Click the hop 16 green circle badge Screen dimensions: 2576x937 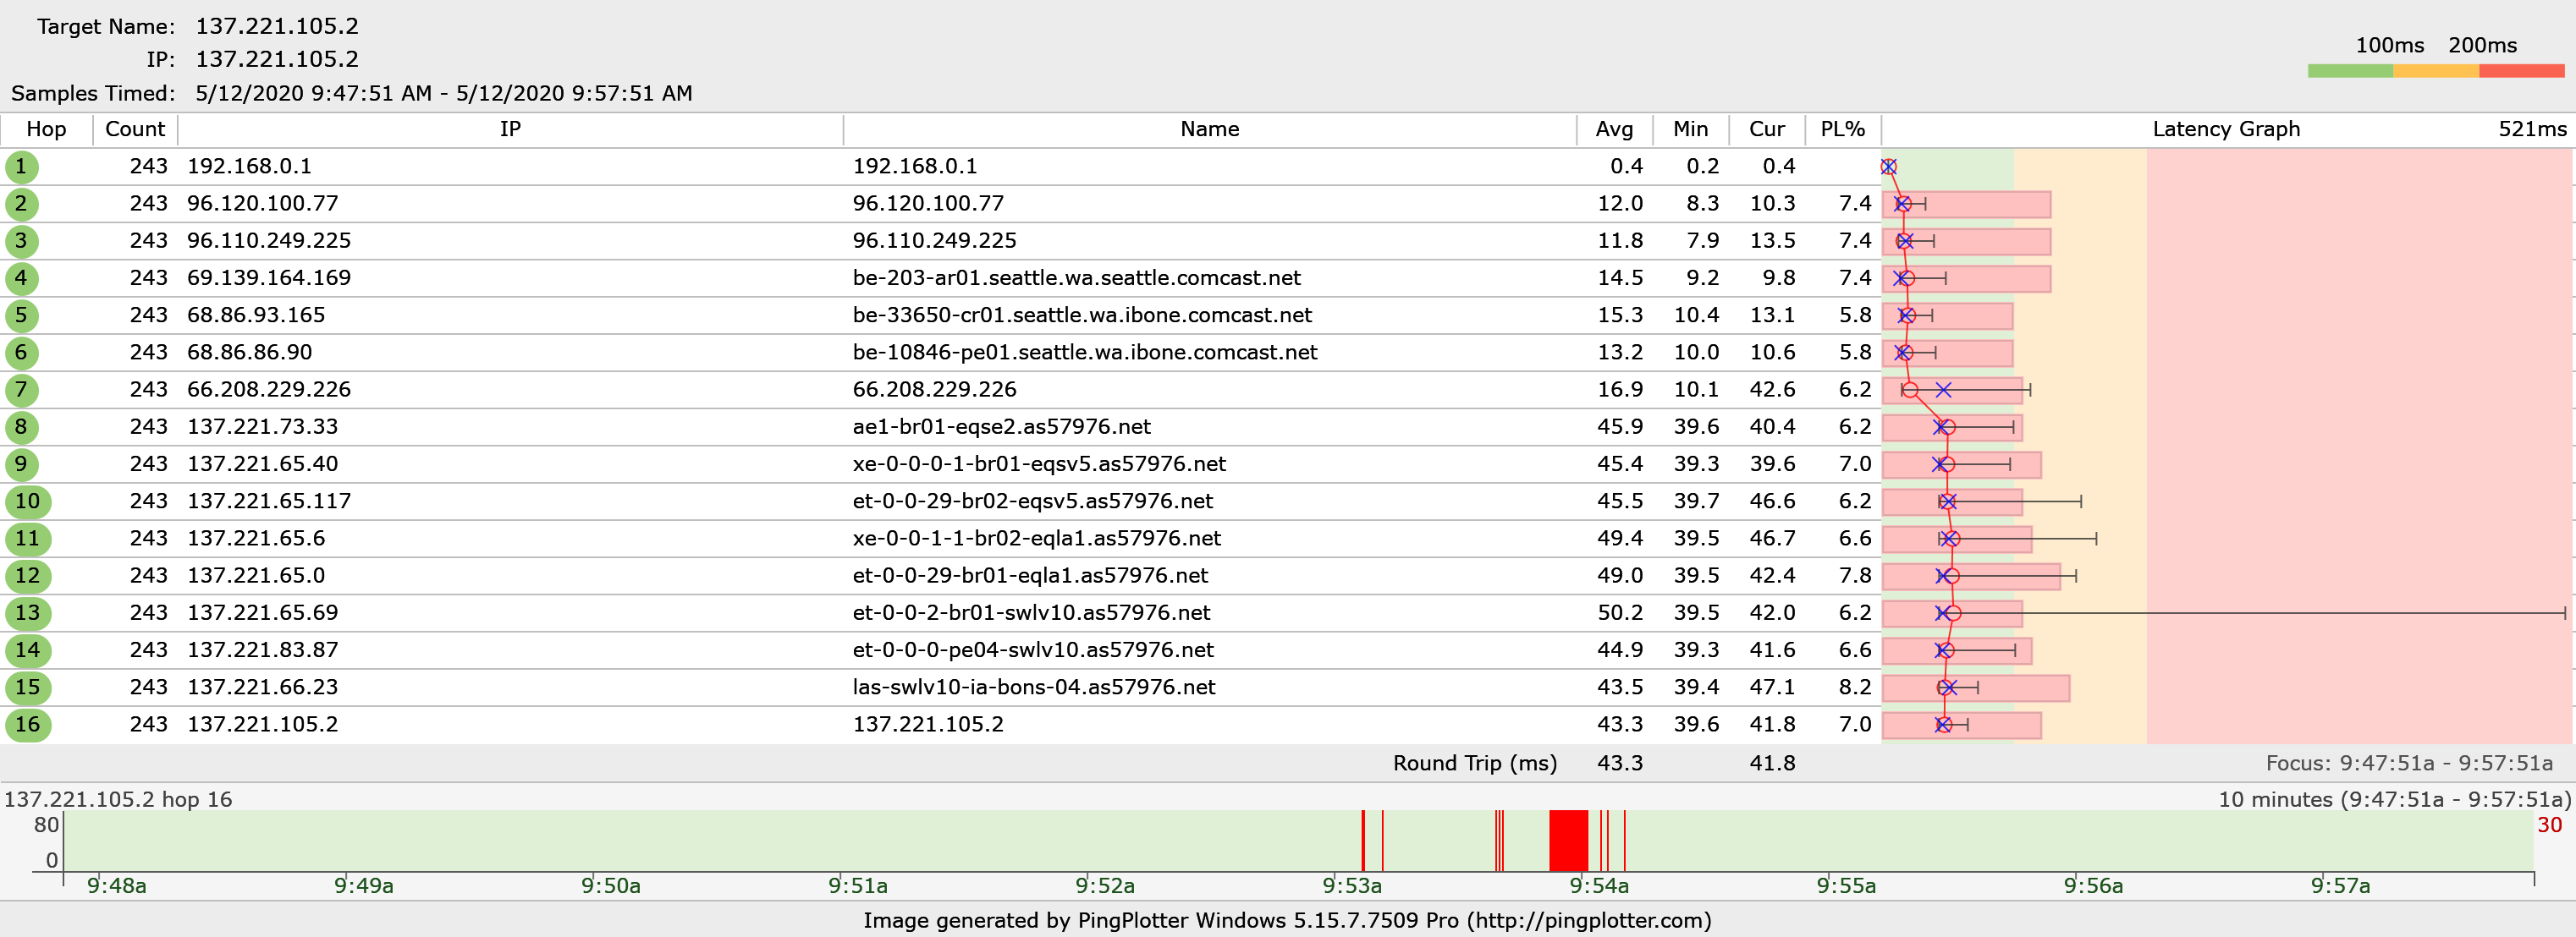coord(27,724)
